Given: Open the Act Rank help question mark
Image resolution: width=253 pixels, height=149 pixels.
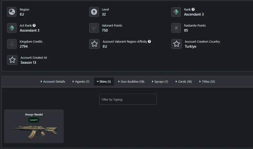Looking at the screenshot, I should (34, 25).
